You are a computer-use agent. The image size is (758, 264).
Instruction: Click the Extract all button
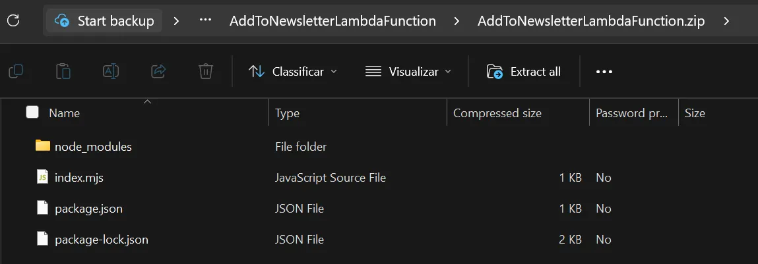click(x=524, y=72)
